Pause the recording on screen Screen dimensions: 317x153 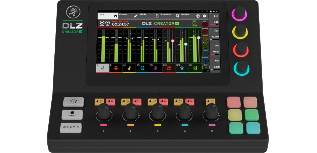pos(102,23)
